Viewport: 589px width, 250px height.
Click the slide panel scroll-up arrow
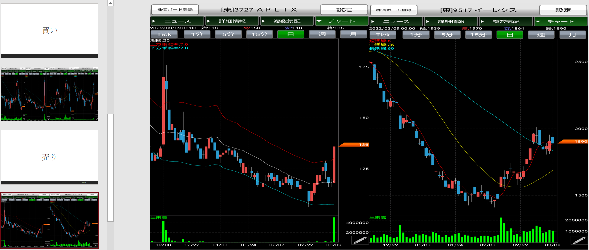tap(110, 3)
